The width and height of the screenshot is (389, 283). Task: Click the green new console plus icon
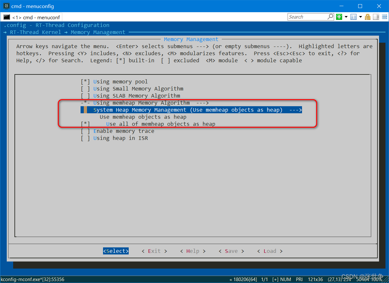click(x=339, y=17)
